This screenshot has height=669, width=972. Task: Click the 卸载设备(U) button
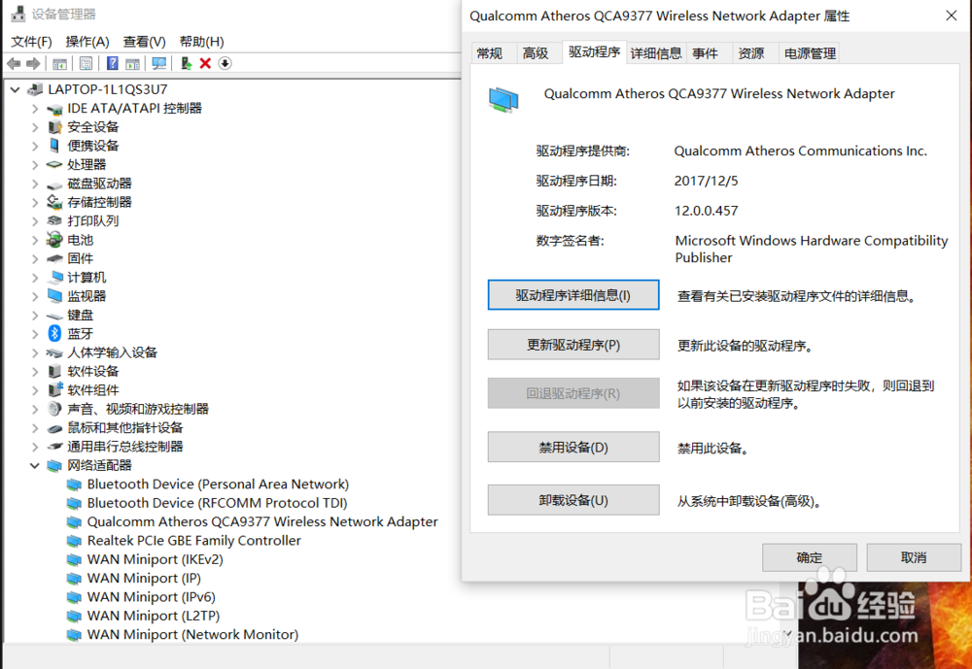[573, 500]
